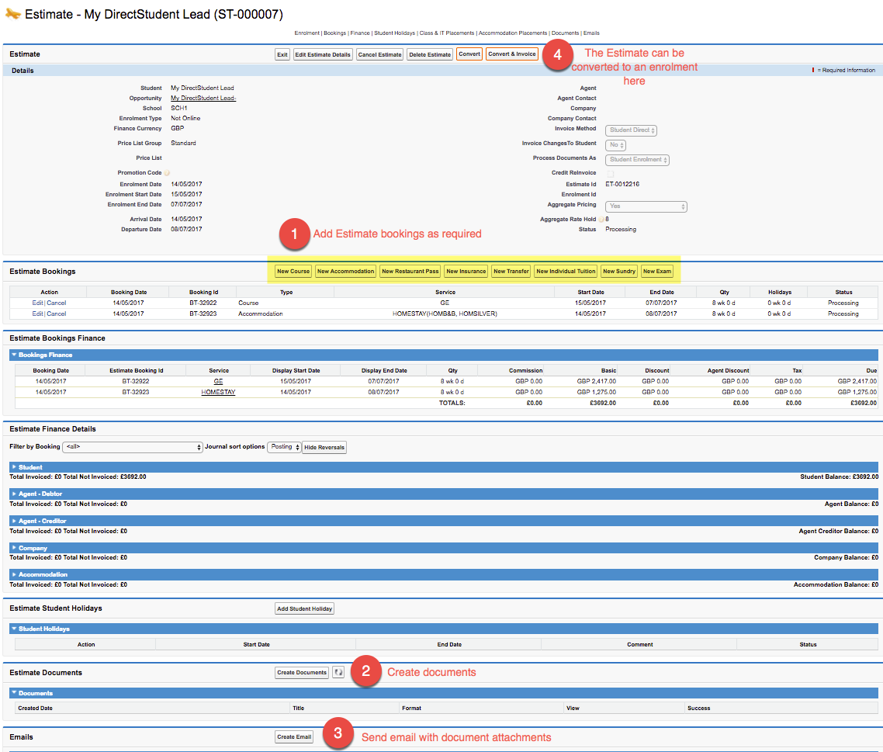Click the estimate logo icon in page title

click(x=12, y=14)
